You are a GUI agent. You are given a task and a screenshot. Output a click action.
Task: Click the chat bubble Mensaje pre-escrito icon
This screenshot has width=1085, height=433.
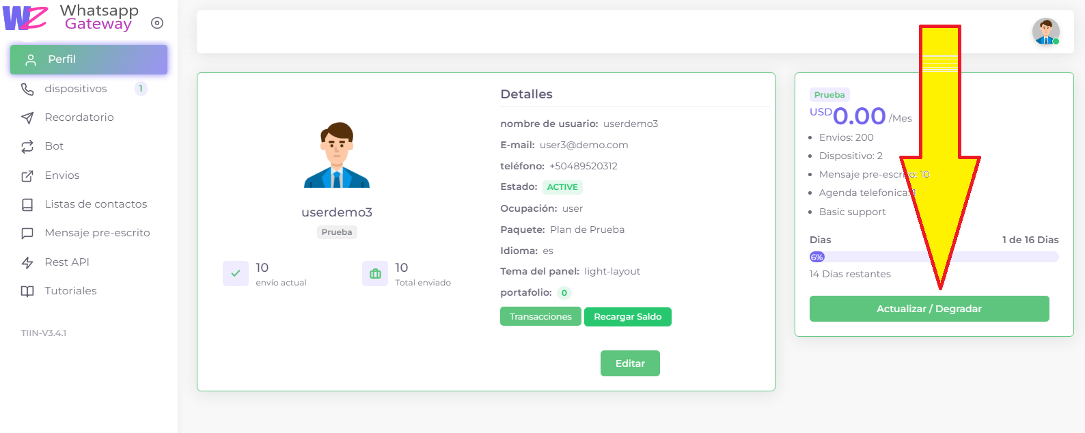pos(27,234)
